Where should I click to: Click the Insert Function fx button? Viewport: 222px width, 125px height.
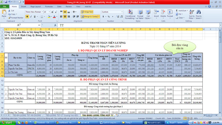click(x=55, y=25)
